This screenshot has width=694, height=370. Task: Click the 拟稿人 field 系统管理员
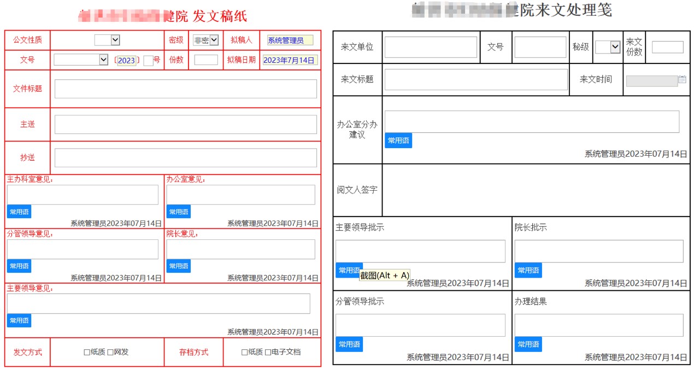(x=290, y=40)
